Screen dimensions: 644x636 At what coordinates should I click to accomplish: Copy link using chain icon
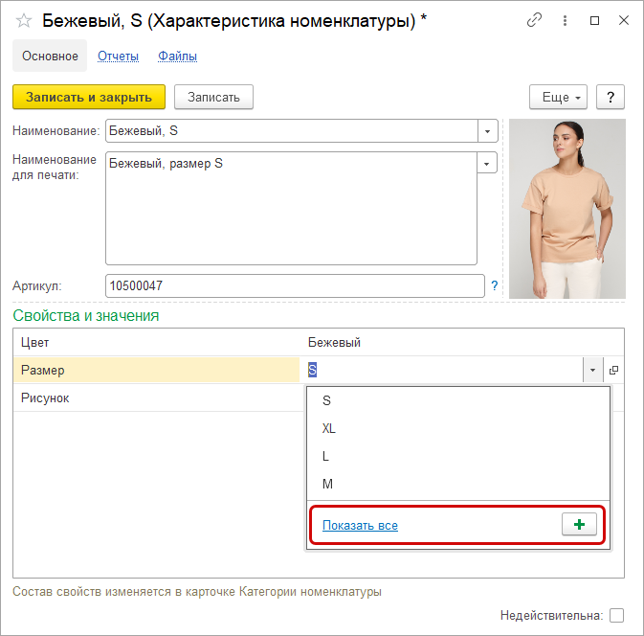(x=535, y=20)
